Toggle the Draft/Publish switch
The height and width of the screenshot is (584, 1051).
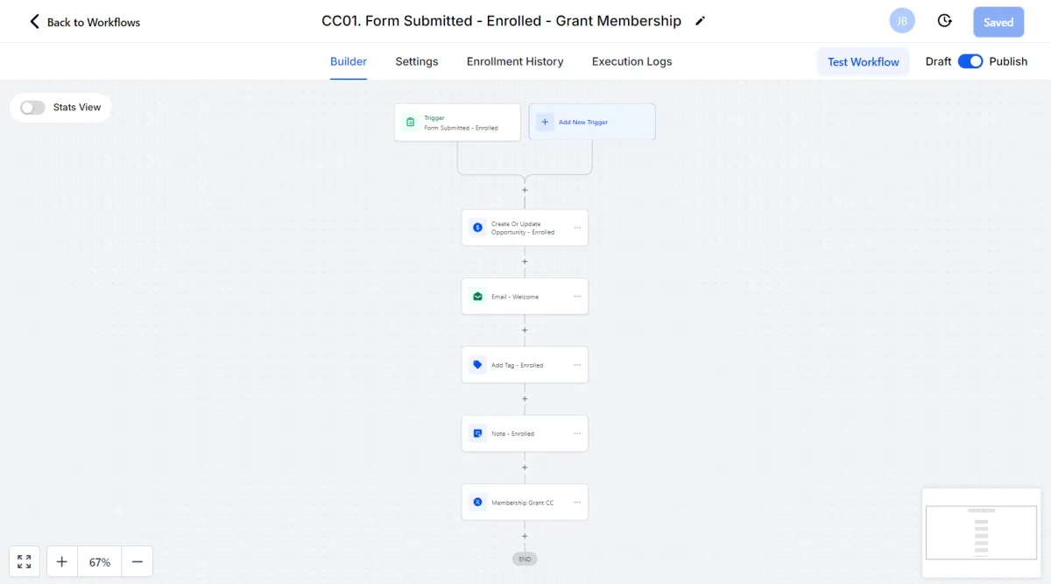(x=970, y=61)
